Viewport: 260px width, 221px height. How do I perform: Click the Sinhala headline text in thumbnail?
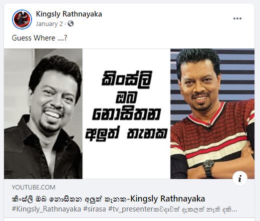tap(126, 106)
